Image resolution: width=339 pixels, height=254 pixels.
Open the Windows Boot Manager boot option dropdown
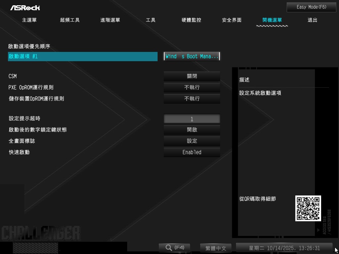tap(192, 56)
